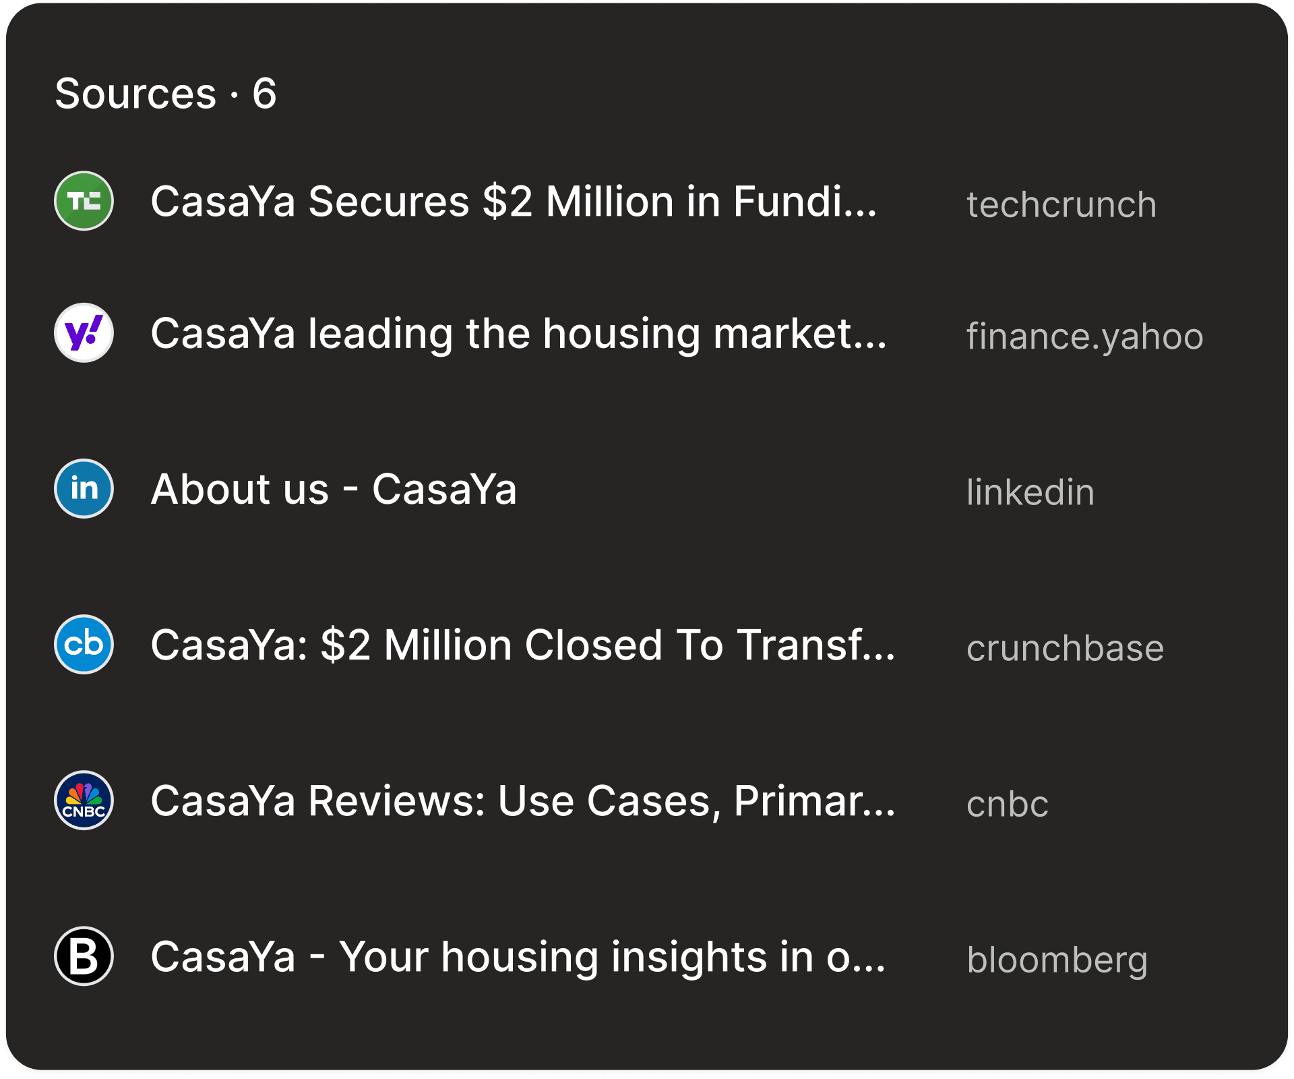Click the crunchbase domain label
The height and width of the screenshot is (1079, 1294).
coord(1065,648)
